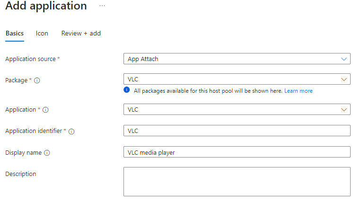361x202 pixels.
Task: Click the Application dropdown chevron arrow
Action: click(x=344, y=109)
